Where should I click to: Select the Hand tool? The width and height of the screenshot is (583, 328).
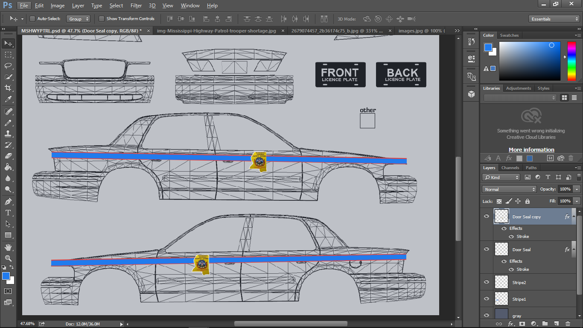point(8,247)
